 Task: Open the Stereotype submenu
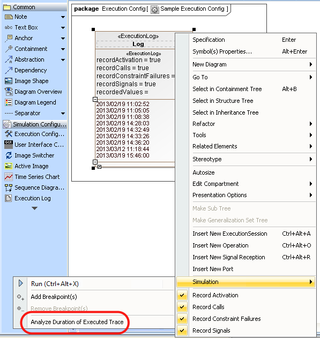pos(246,159)
